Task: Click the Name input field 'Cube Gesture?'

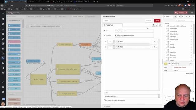Action: coord(134,31)
